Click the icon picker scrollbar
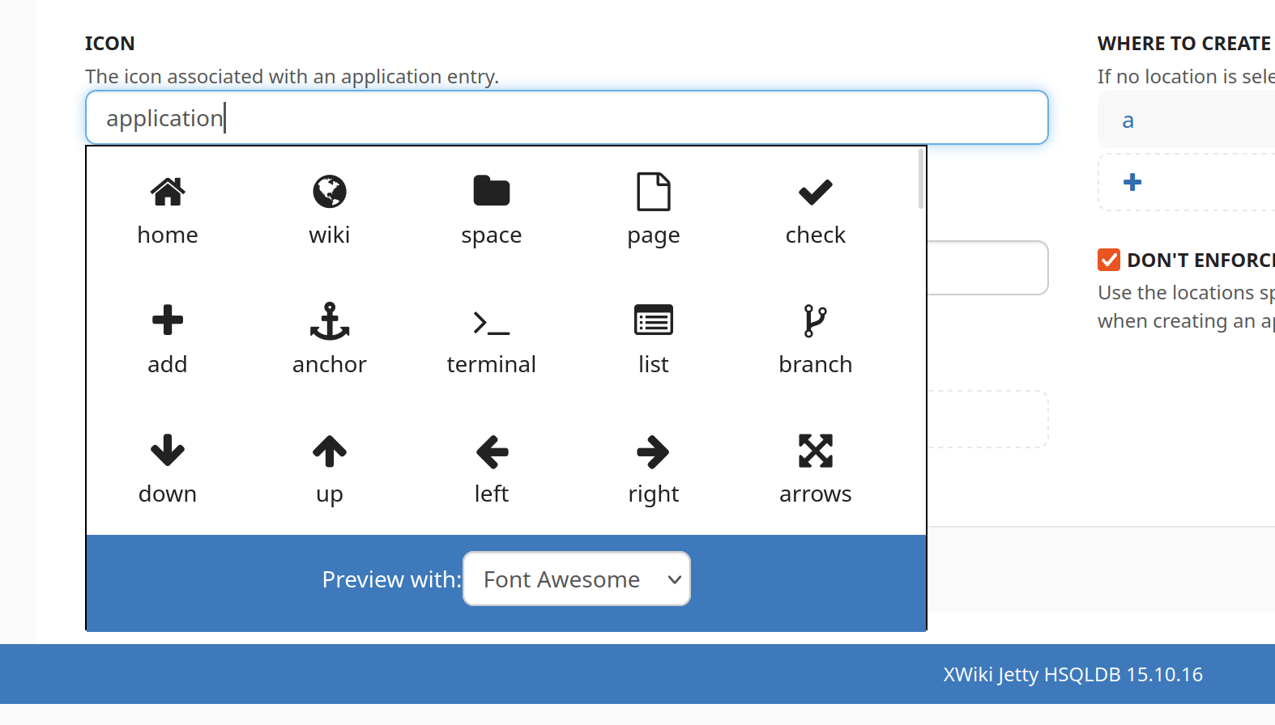The height and width of the screenshot is (725, 1275). click(921, 180)
